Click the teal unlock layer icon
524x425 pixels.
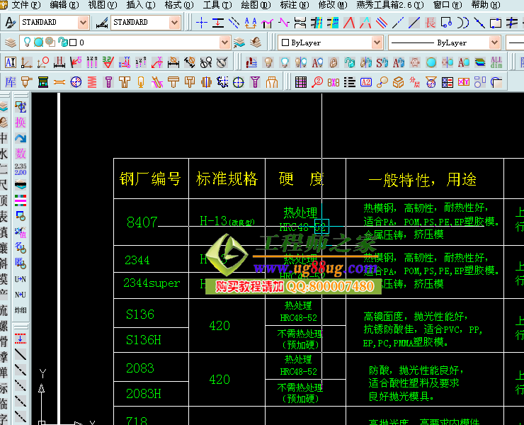(350, 62)
